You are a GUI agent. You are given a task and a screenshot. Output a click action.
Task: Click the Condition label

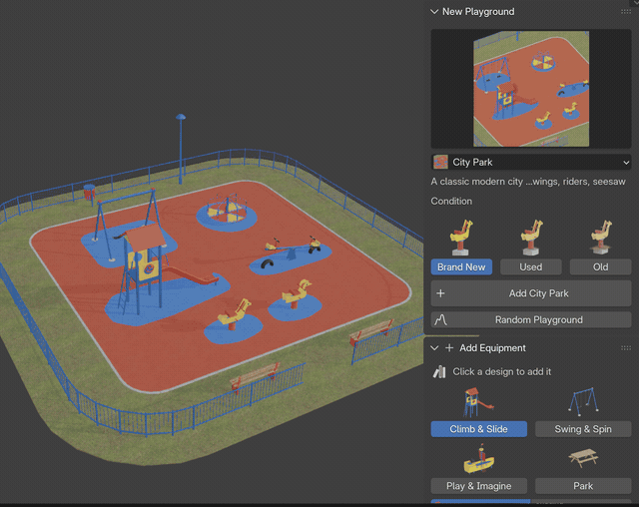point(451,202)
